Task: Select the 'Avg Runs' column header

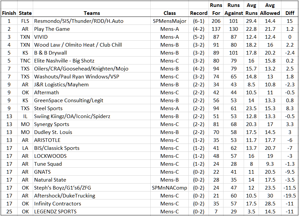Action: 251,9
